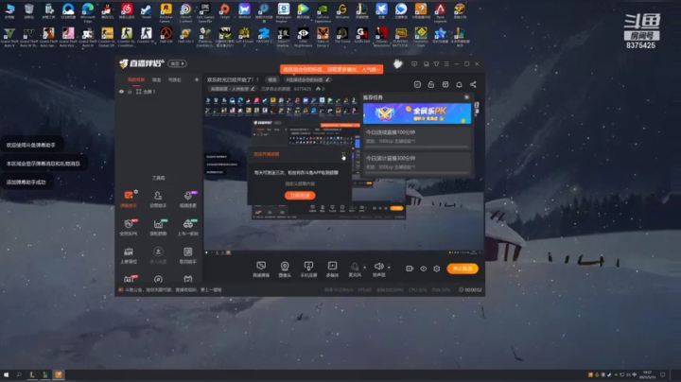Click the square panel icon left of the lock
The height and width of the screenshot is (382, 681).
pos(417,85)
